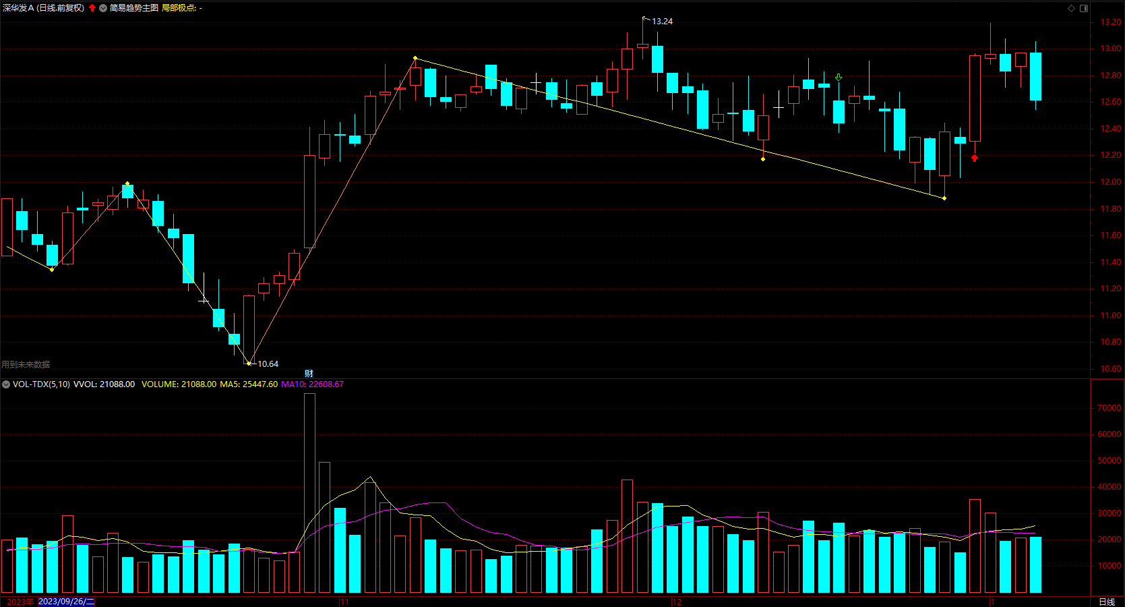Click the MA5: 25447.60 value

[x=249, y=384]
